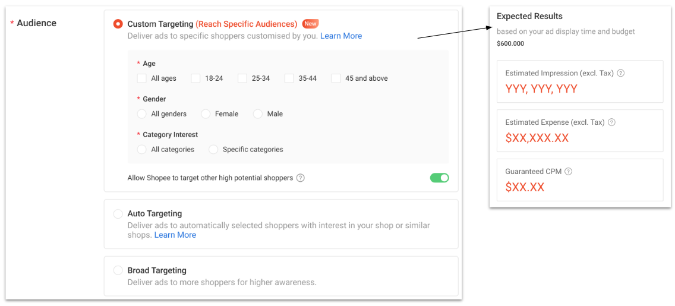Image resolution: width=675 pixels, height=306 pixels.
Task: Select Specific categories interest option
Action: coord(213,149)
